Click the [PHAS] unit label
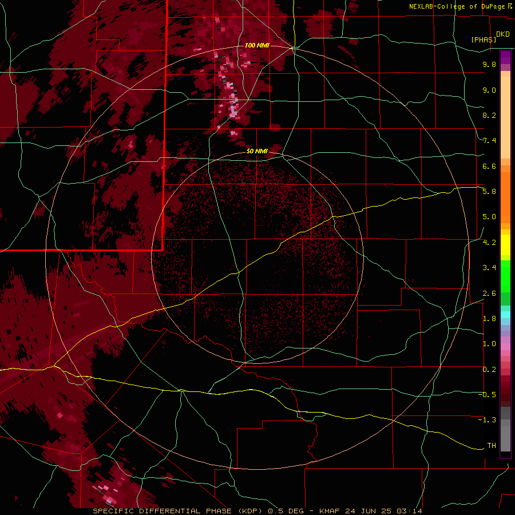The image size is (515, 515). tap(484, 39)
